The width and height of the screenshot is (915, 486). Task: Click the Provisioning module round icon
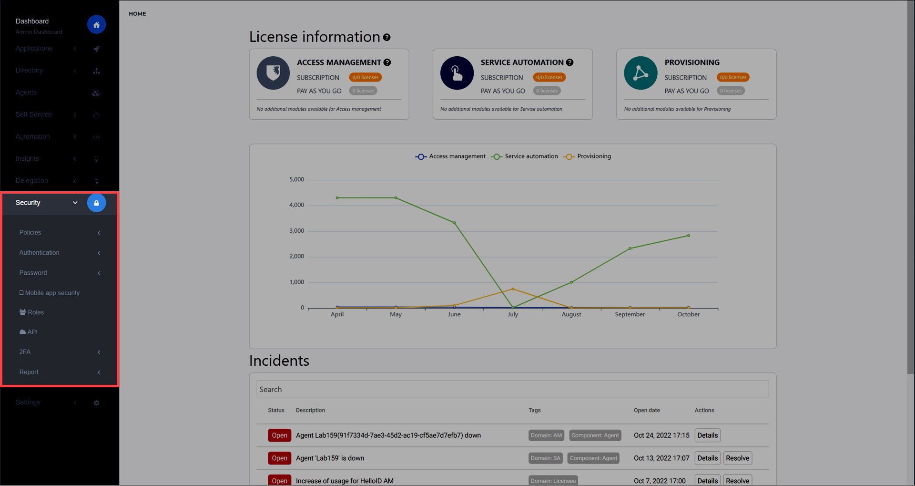[640, 73]
